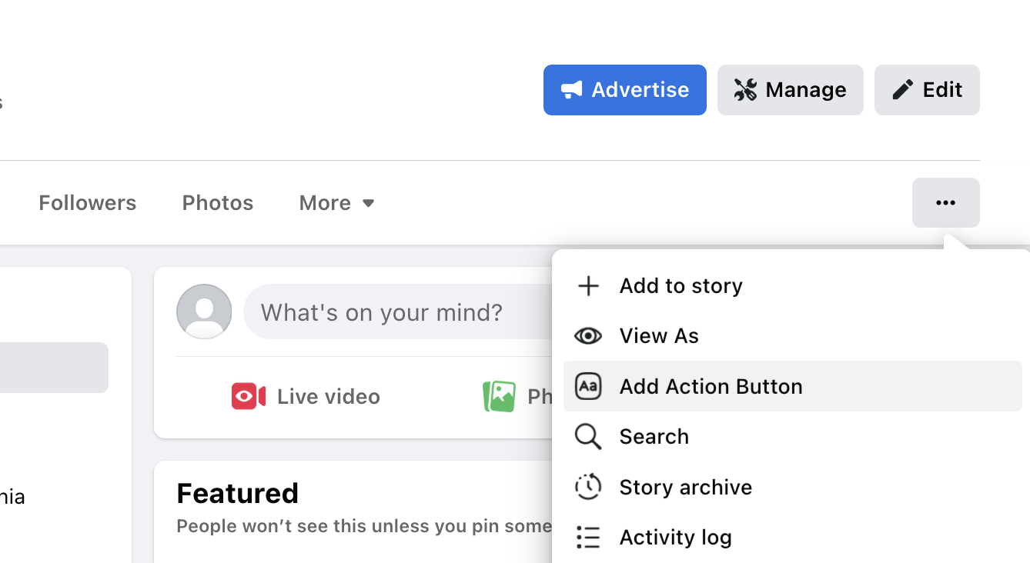Select View As from the menu
The height and width of the screenshot is (563, 1030).
[659, 335]
